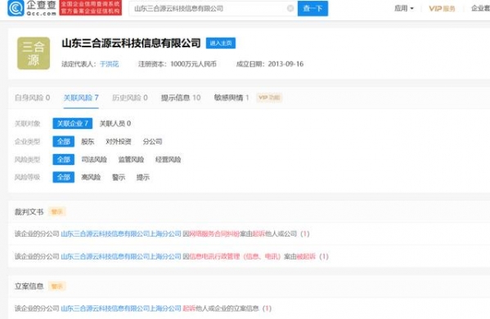Open 上海分公司 link in 信息电讯行政管理 row
Screen dimensions: 490x319
click(121, 256)
